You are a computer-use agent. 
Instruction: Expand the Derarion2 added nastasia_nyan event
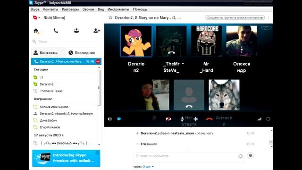point(137,133)
